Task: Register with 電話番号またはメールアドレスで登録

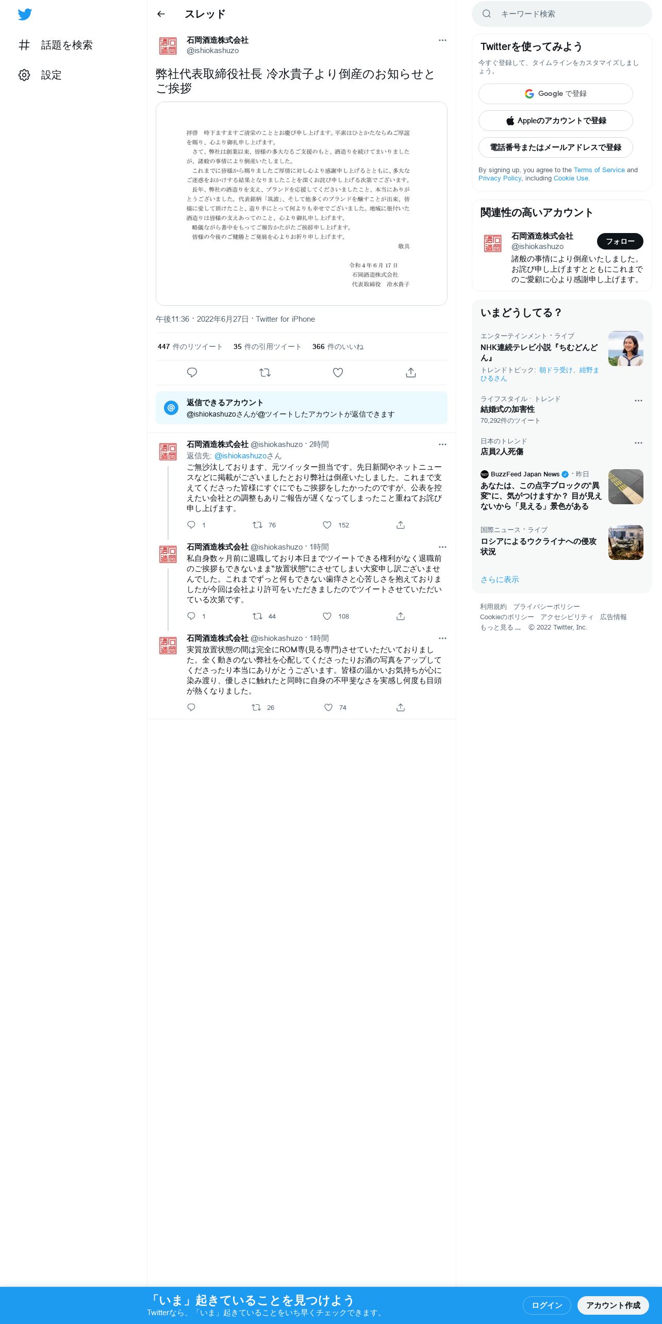Action: pos(556,147)
